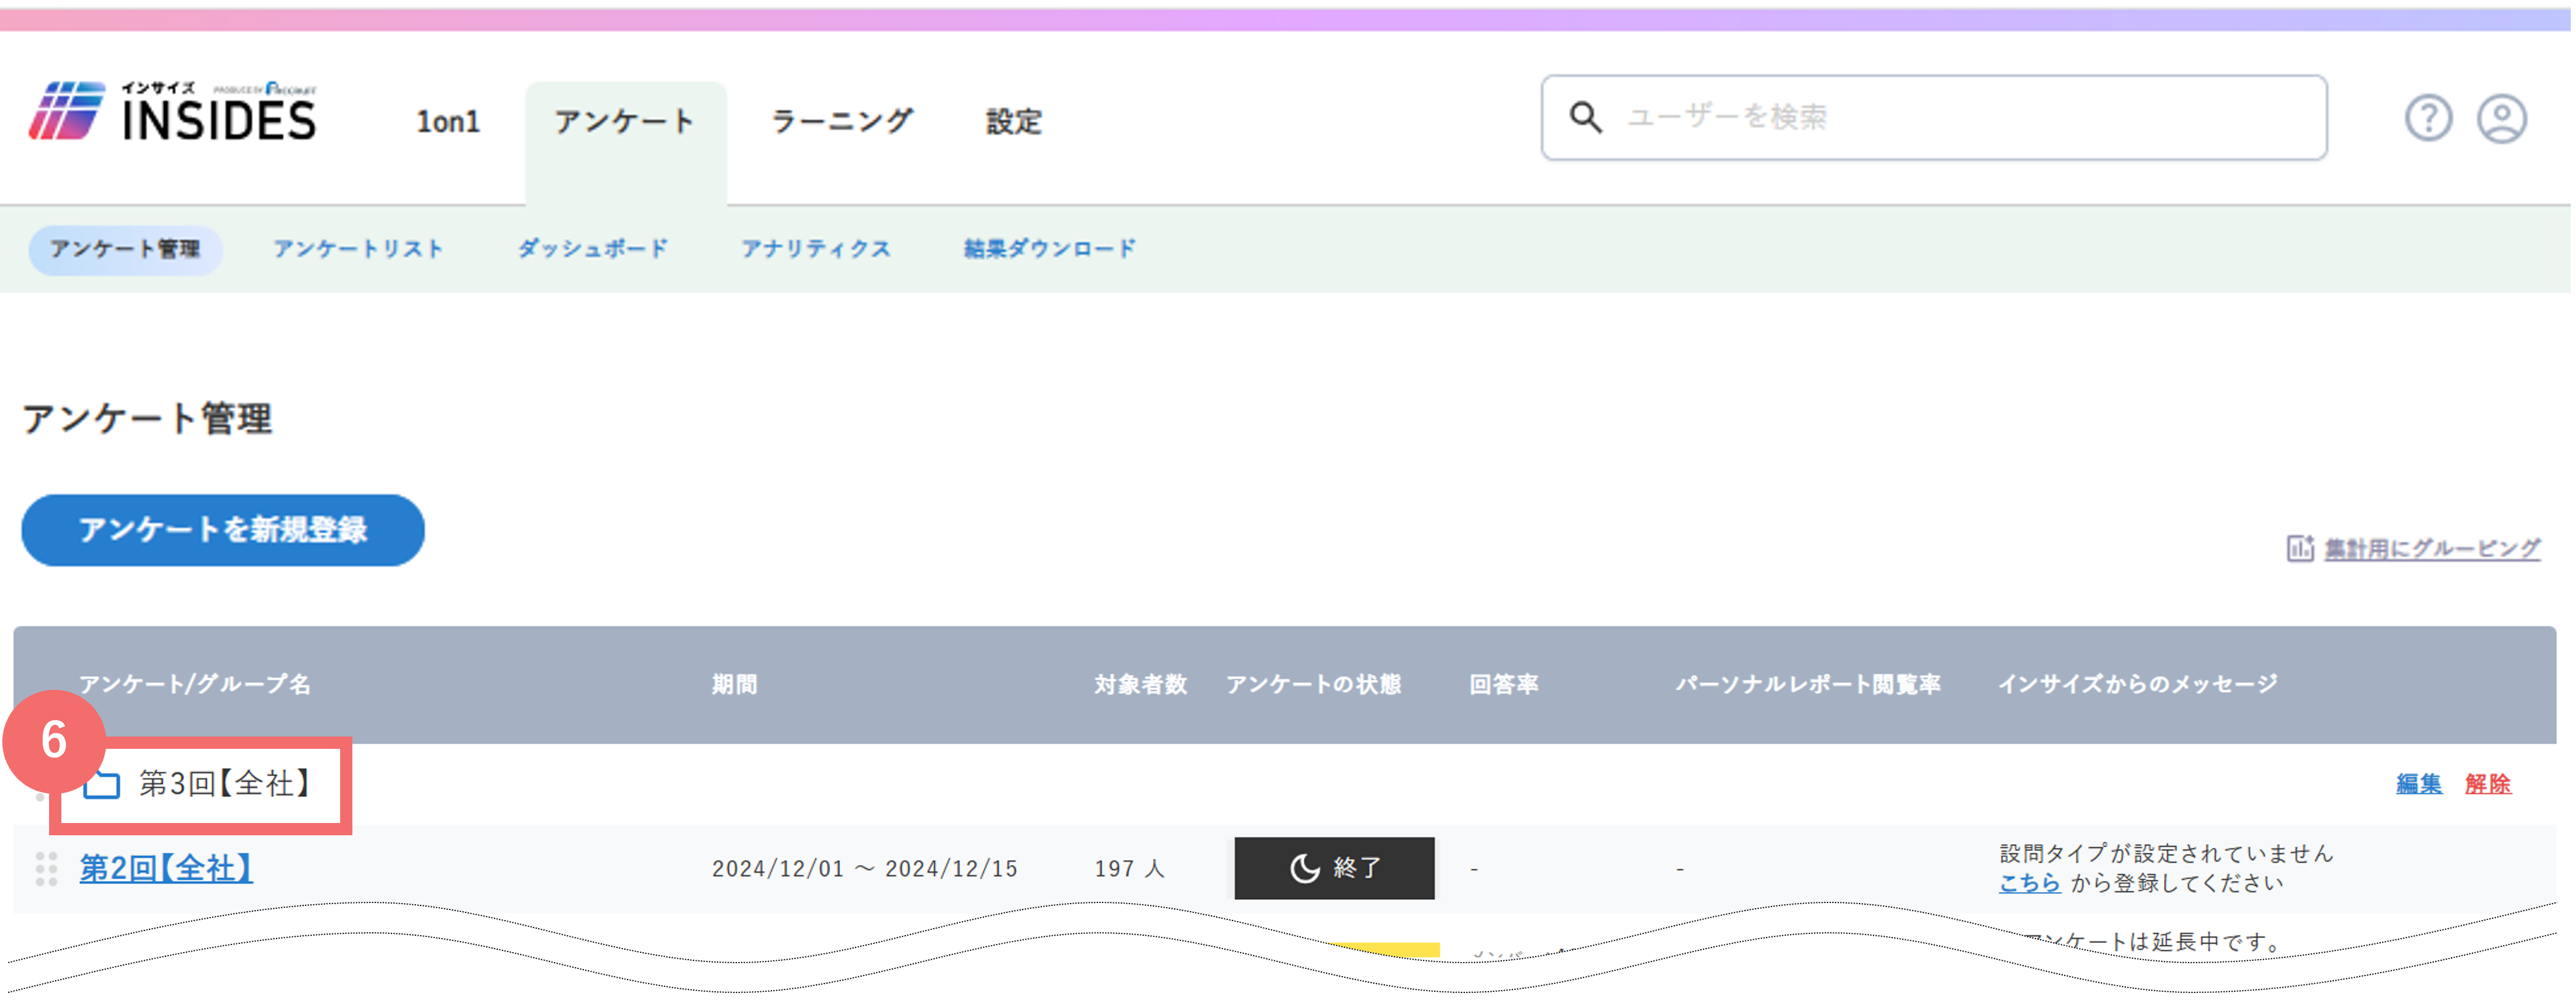Viewport: 2576px width, 1007px height.
Task: Open the ダッシュボード sub-tab
Action: tap(592, 249)
